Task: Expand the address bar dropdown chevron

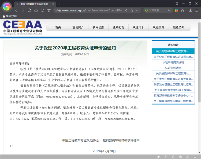Action: 137,10
